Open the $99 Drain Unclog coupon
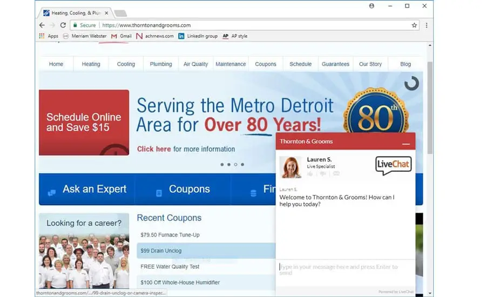The width and height of the screenshot is (486, 297). pos(206,251)
